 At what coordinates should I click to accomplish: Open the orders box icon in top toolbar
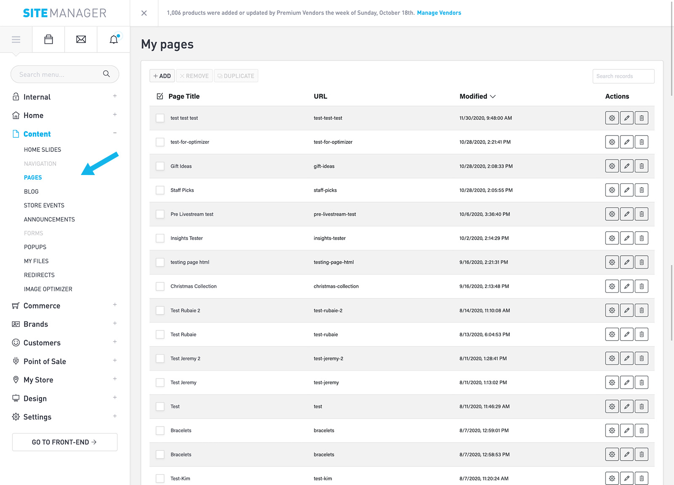[48, 40]
